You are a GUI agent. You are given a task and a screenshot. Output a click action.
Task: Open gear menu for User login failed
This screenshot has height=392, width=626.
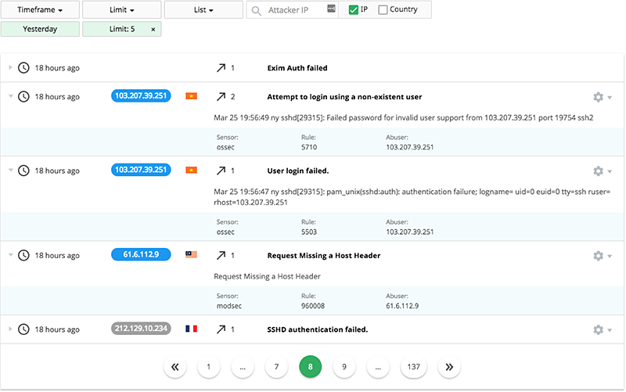click(599, 171)
